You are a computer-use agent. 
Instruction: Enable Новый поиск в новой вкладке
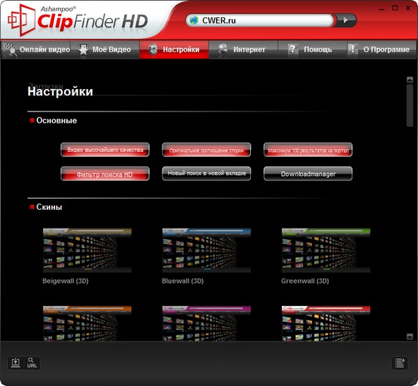pos(206,173)
